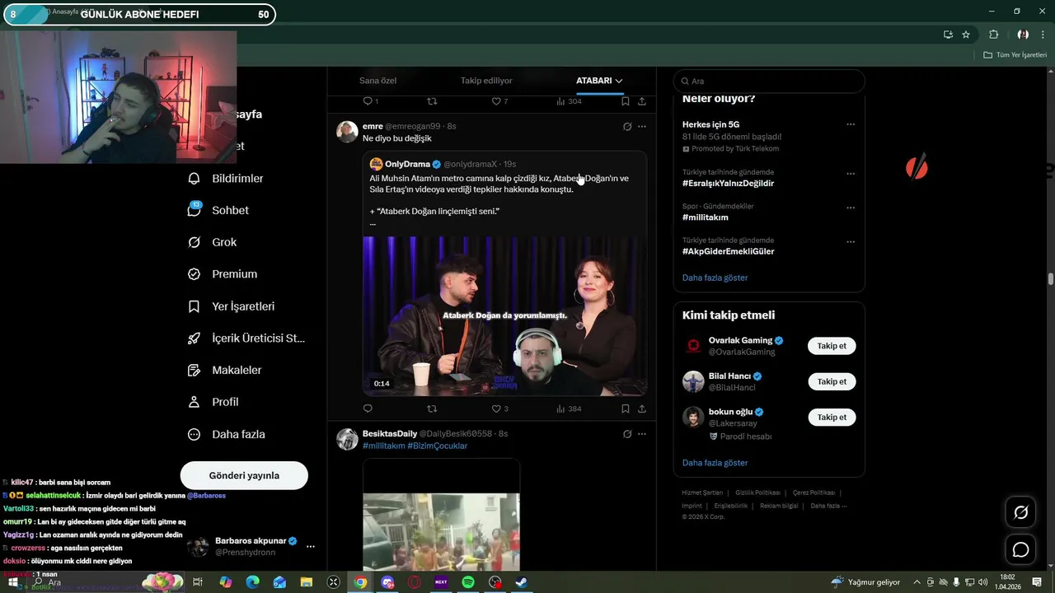1055x593 pixels.
Task: Open options for #millitakım trend
Action: 851,208
